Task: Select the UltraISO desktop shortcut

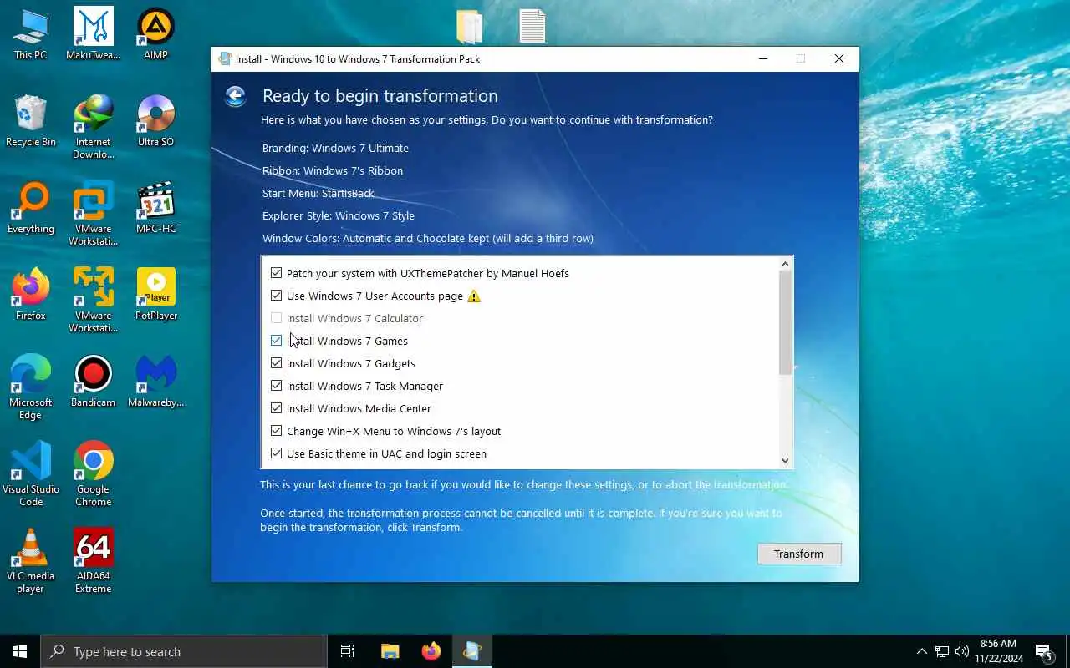Action: [x=156, y=122]
